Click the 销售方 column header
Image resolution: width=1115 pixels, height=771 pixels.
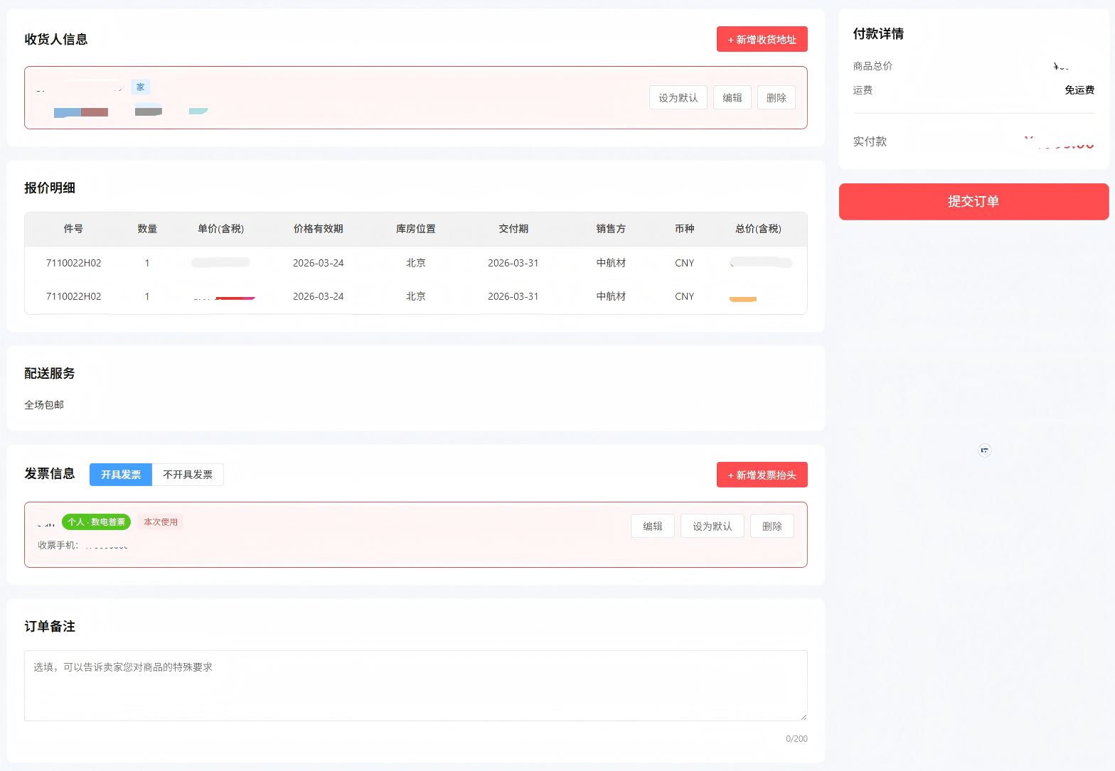[611, 229]
